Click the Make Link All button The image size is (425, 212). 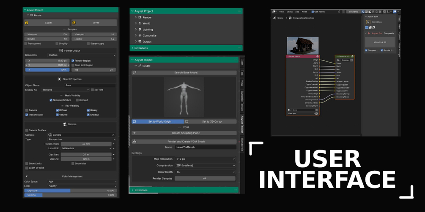pyautogui.click(x=380, y=42)
